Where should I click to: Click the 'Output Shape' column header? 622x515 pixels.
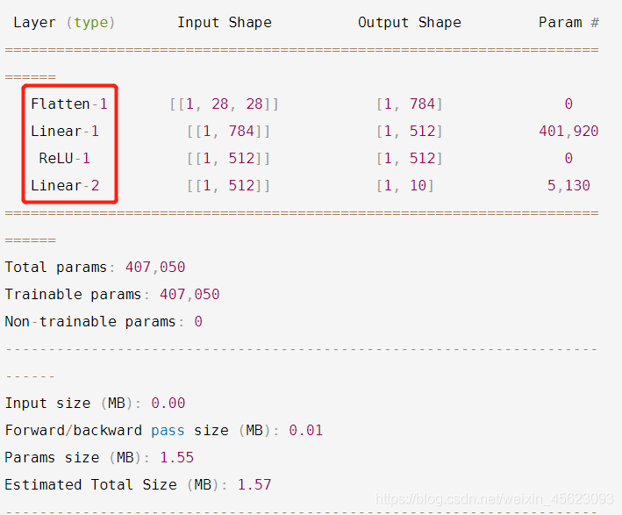tap(410, 23)
